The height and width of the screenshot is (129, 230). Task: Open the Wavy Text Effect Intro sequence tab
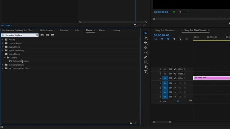(x=165, y=30)
